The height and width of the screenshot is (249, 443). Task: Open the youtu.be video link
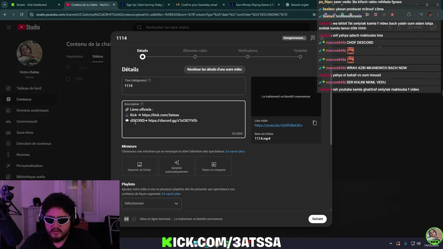click(x=278, y=126)
